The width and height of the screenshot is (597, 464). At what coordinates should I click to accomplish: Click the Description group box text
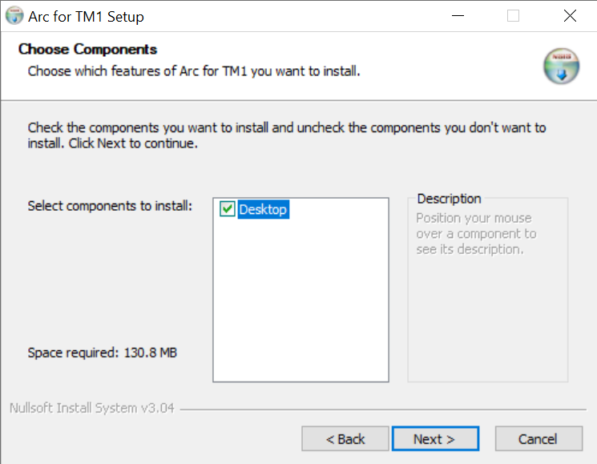pos(476,234)
